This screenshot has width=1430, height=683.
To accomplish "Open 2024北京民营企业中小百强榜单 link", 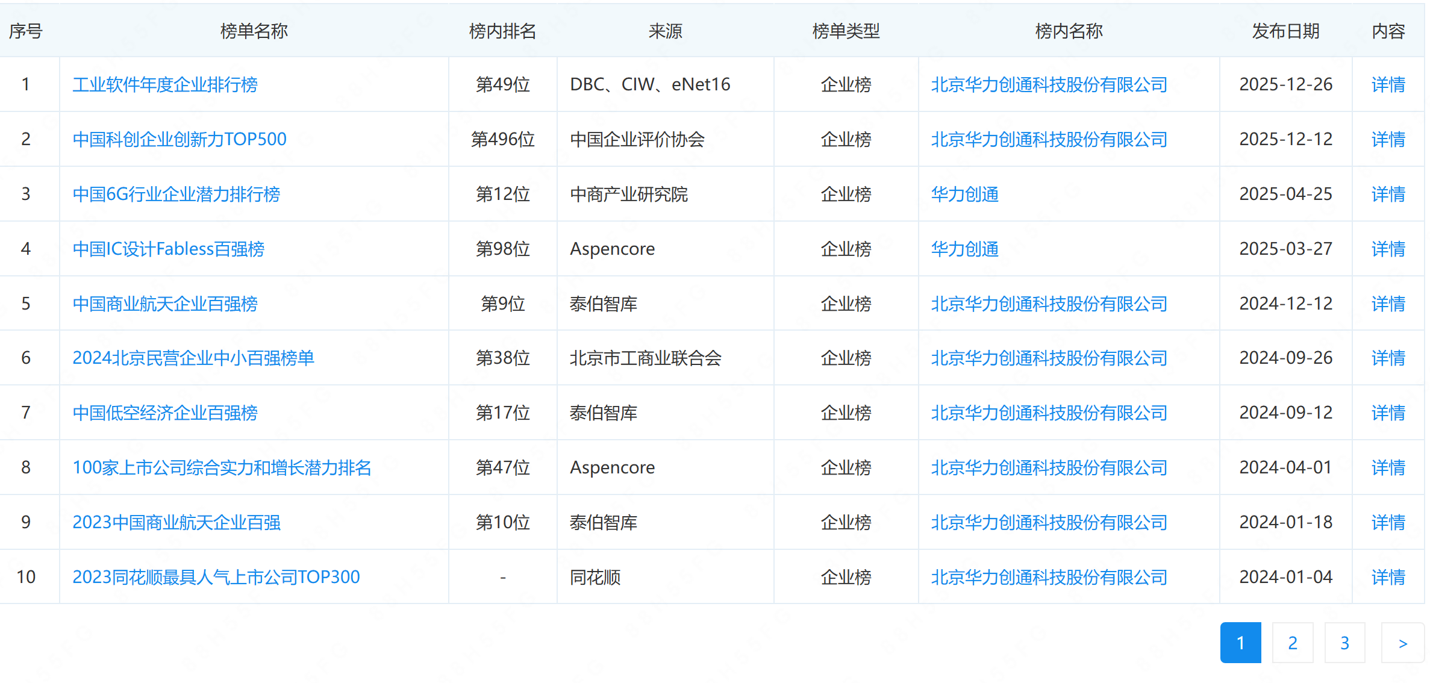I will (193, 358).
